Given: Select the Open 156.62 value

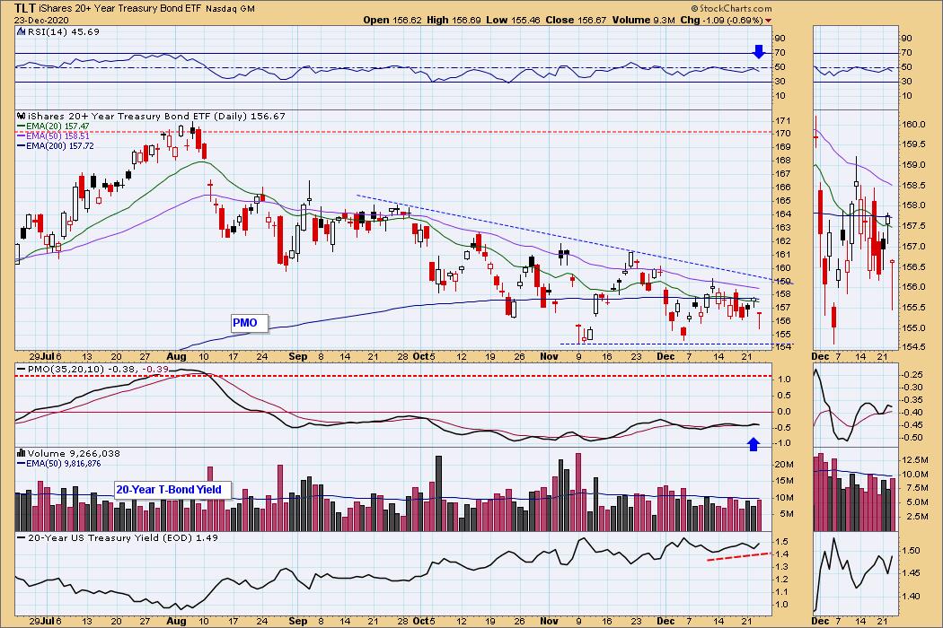Looking at the screenshot, I should [392, 20].
